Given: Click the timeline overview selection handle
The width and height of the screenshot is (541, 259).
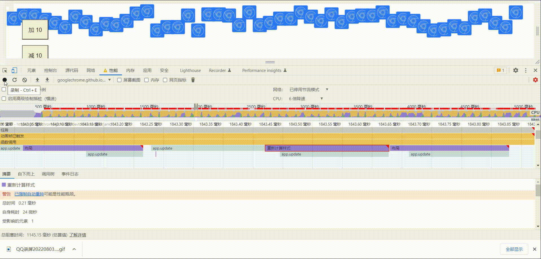Looking at the screenshot, I should point(196,107).
